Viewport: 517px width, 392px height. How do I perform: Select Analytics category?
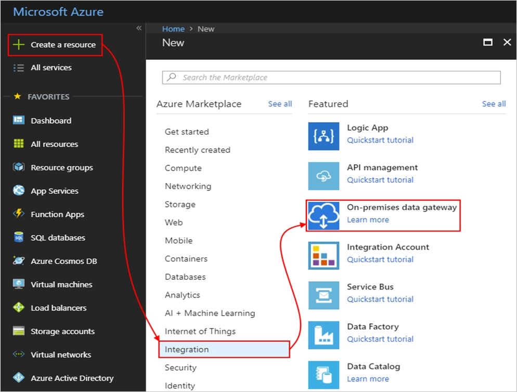183,295
